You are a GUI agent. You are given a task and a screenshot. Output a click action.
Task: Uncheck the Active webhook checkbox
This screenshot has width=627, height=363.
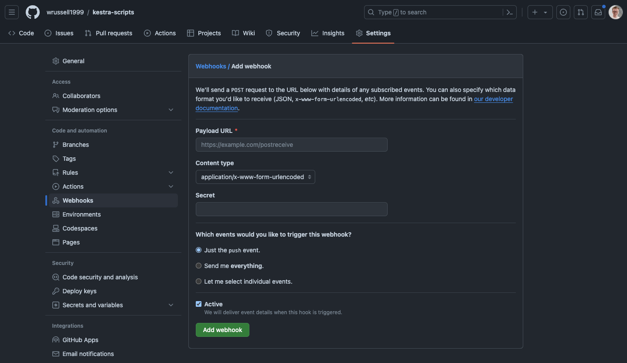(x=198, y=304)
